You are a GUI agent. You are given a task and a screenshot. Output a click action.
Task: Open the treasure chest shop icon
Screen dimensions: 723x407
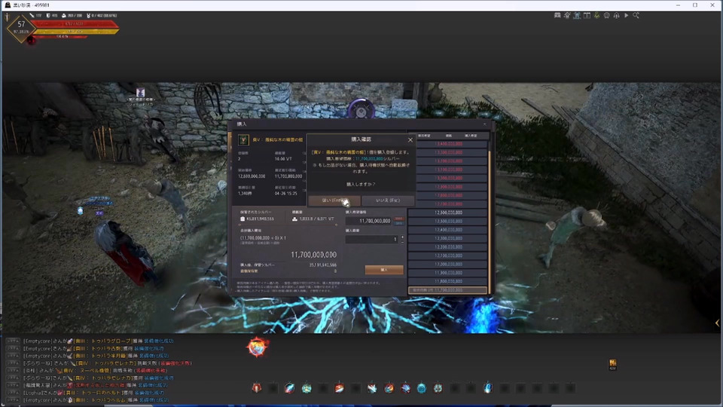[557, 15]
